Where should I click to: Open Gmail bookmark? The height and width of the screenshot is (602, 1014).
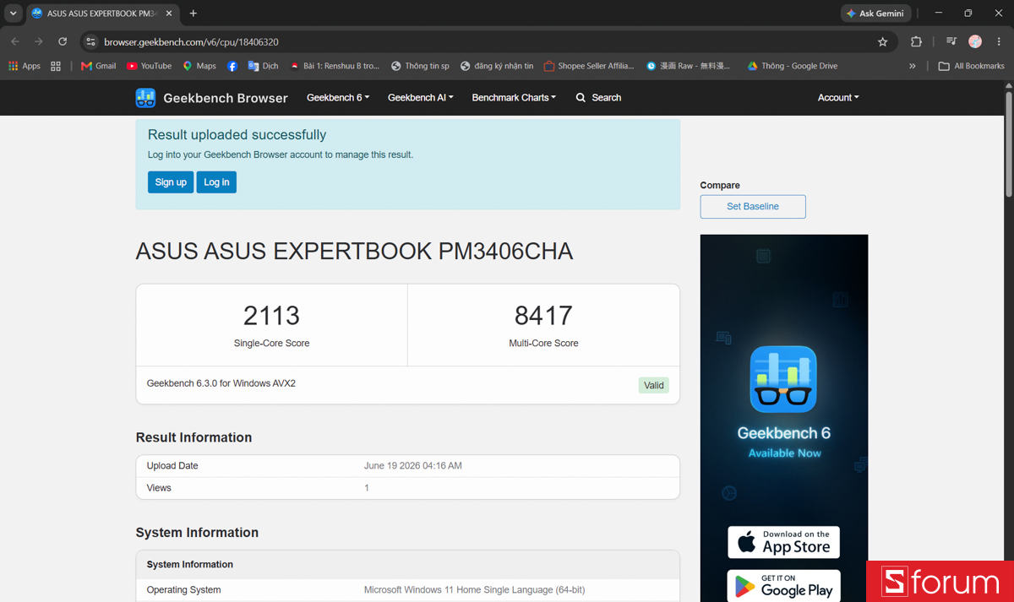click(98, 66)
